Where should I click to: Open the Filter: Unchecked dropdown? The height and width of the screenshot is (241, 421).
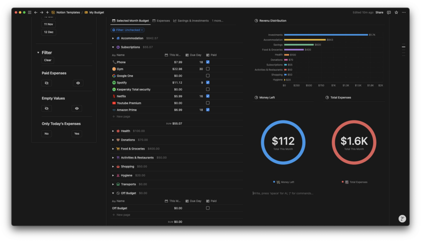pyautogui.click(x=128, y=30)
